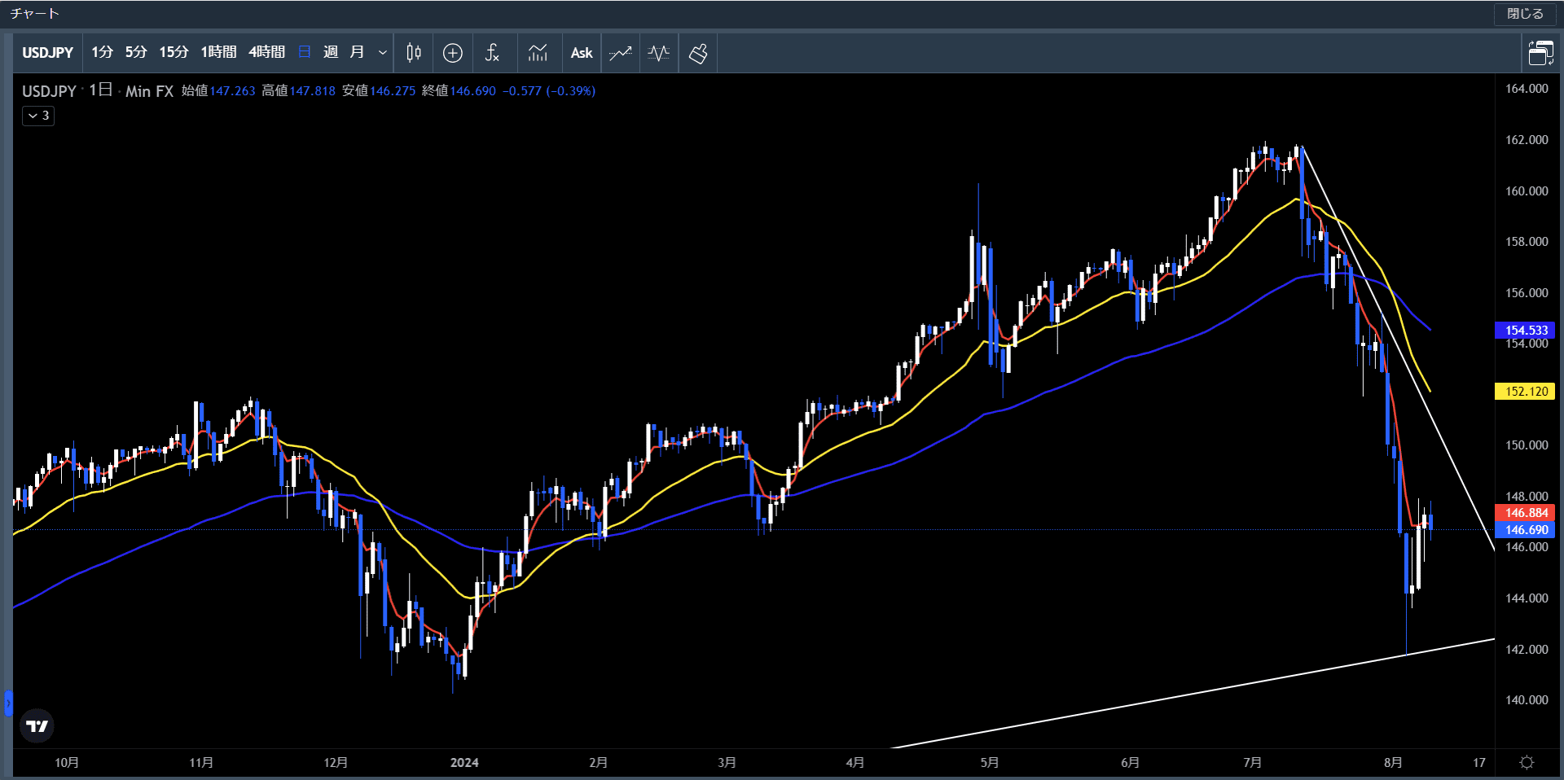
Task: Click the 150.000 price axis label
Action: [1527, 445]
